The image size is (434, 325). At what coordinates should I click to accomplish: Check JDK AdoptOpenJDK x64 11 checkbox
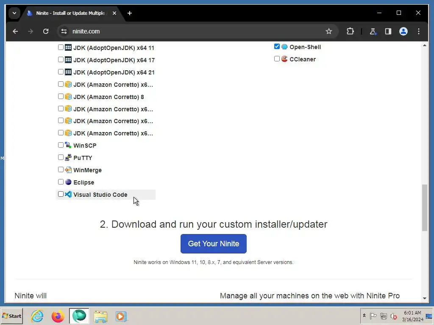point(61,47)
